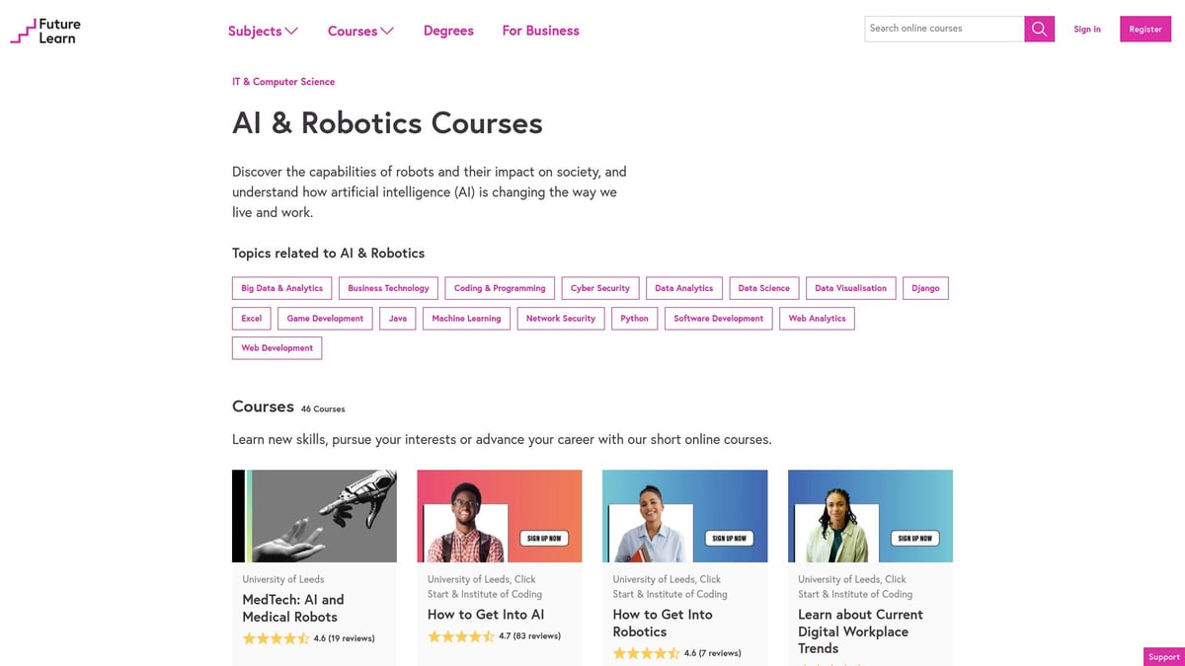Select the Cyber Security topic tag
The image size is (1185, 666).
[599, 288]
